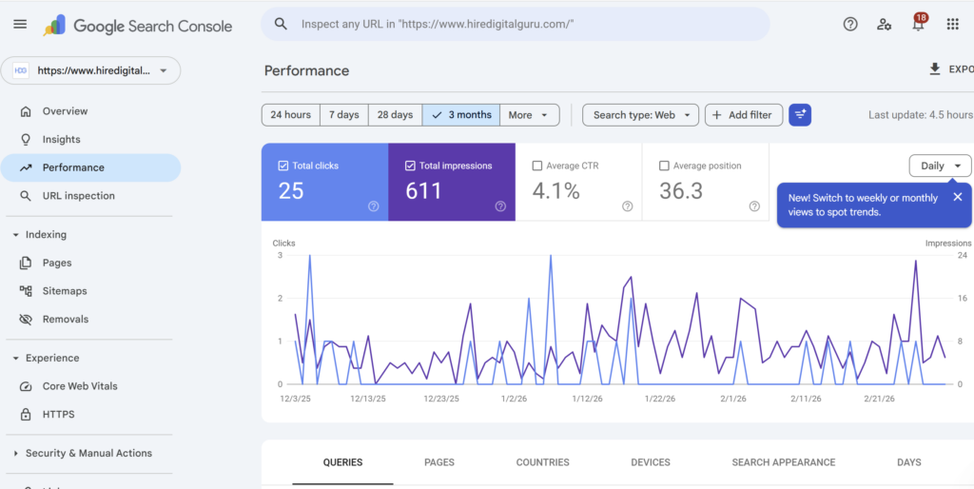Viewport: 974px width, 489px height.
Task: Enable the Average position checkbox
Action: 664,166
